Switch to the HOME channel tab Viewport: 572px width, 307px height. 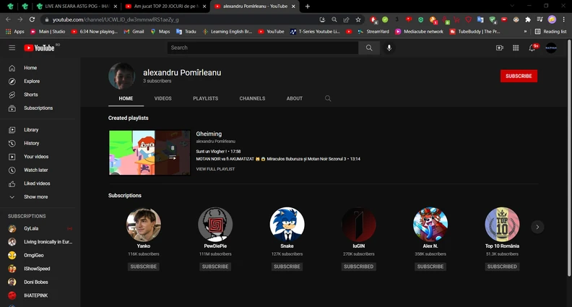point(126,98)
